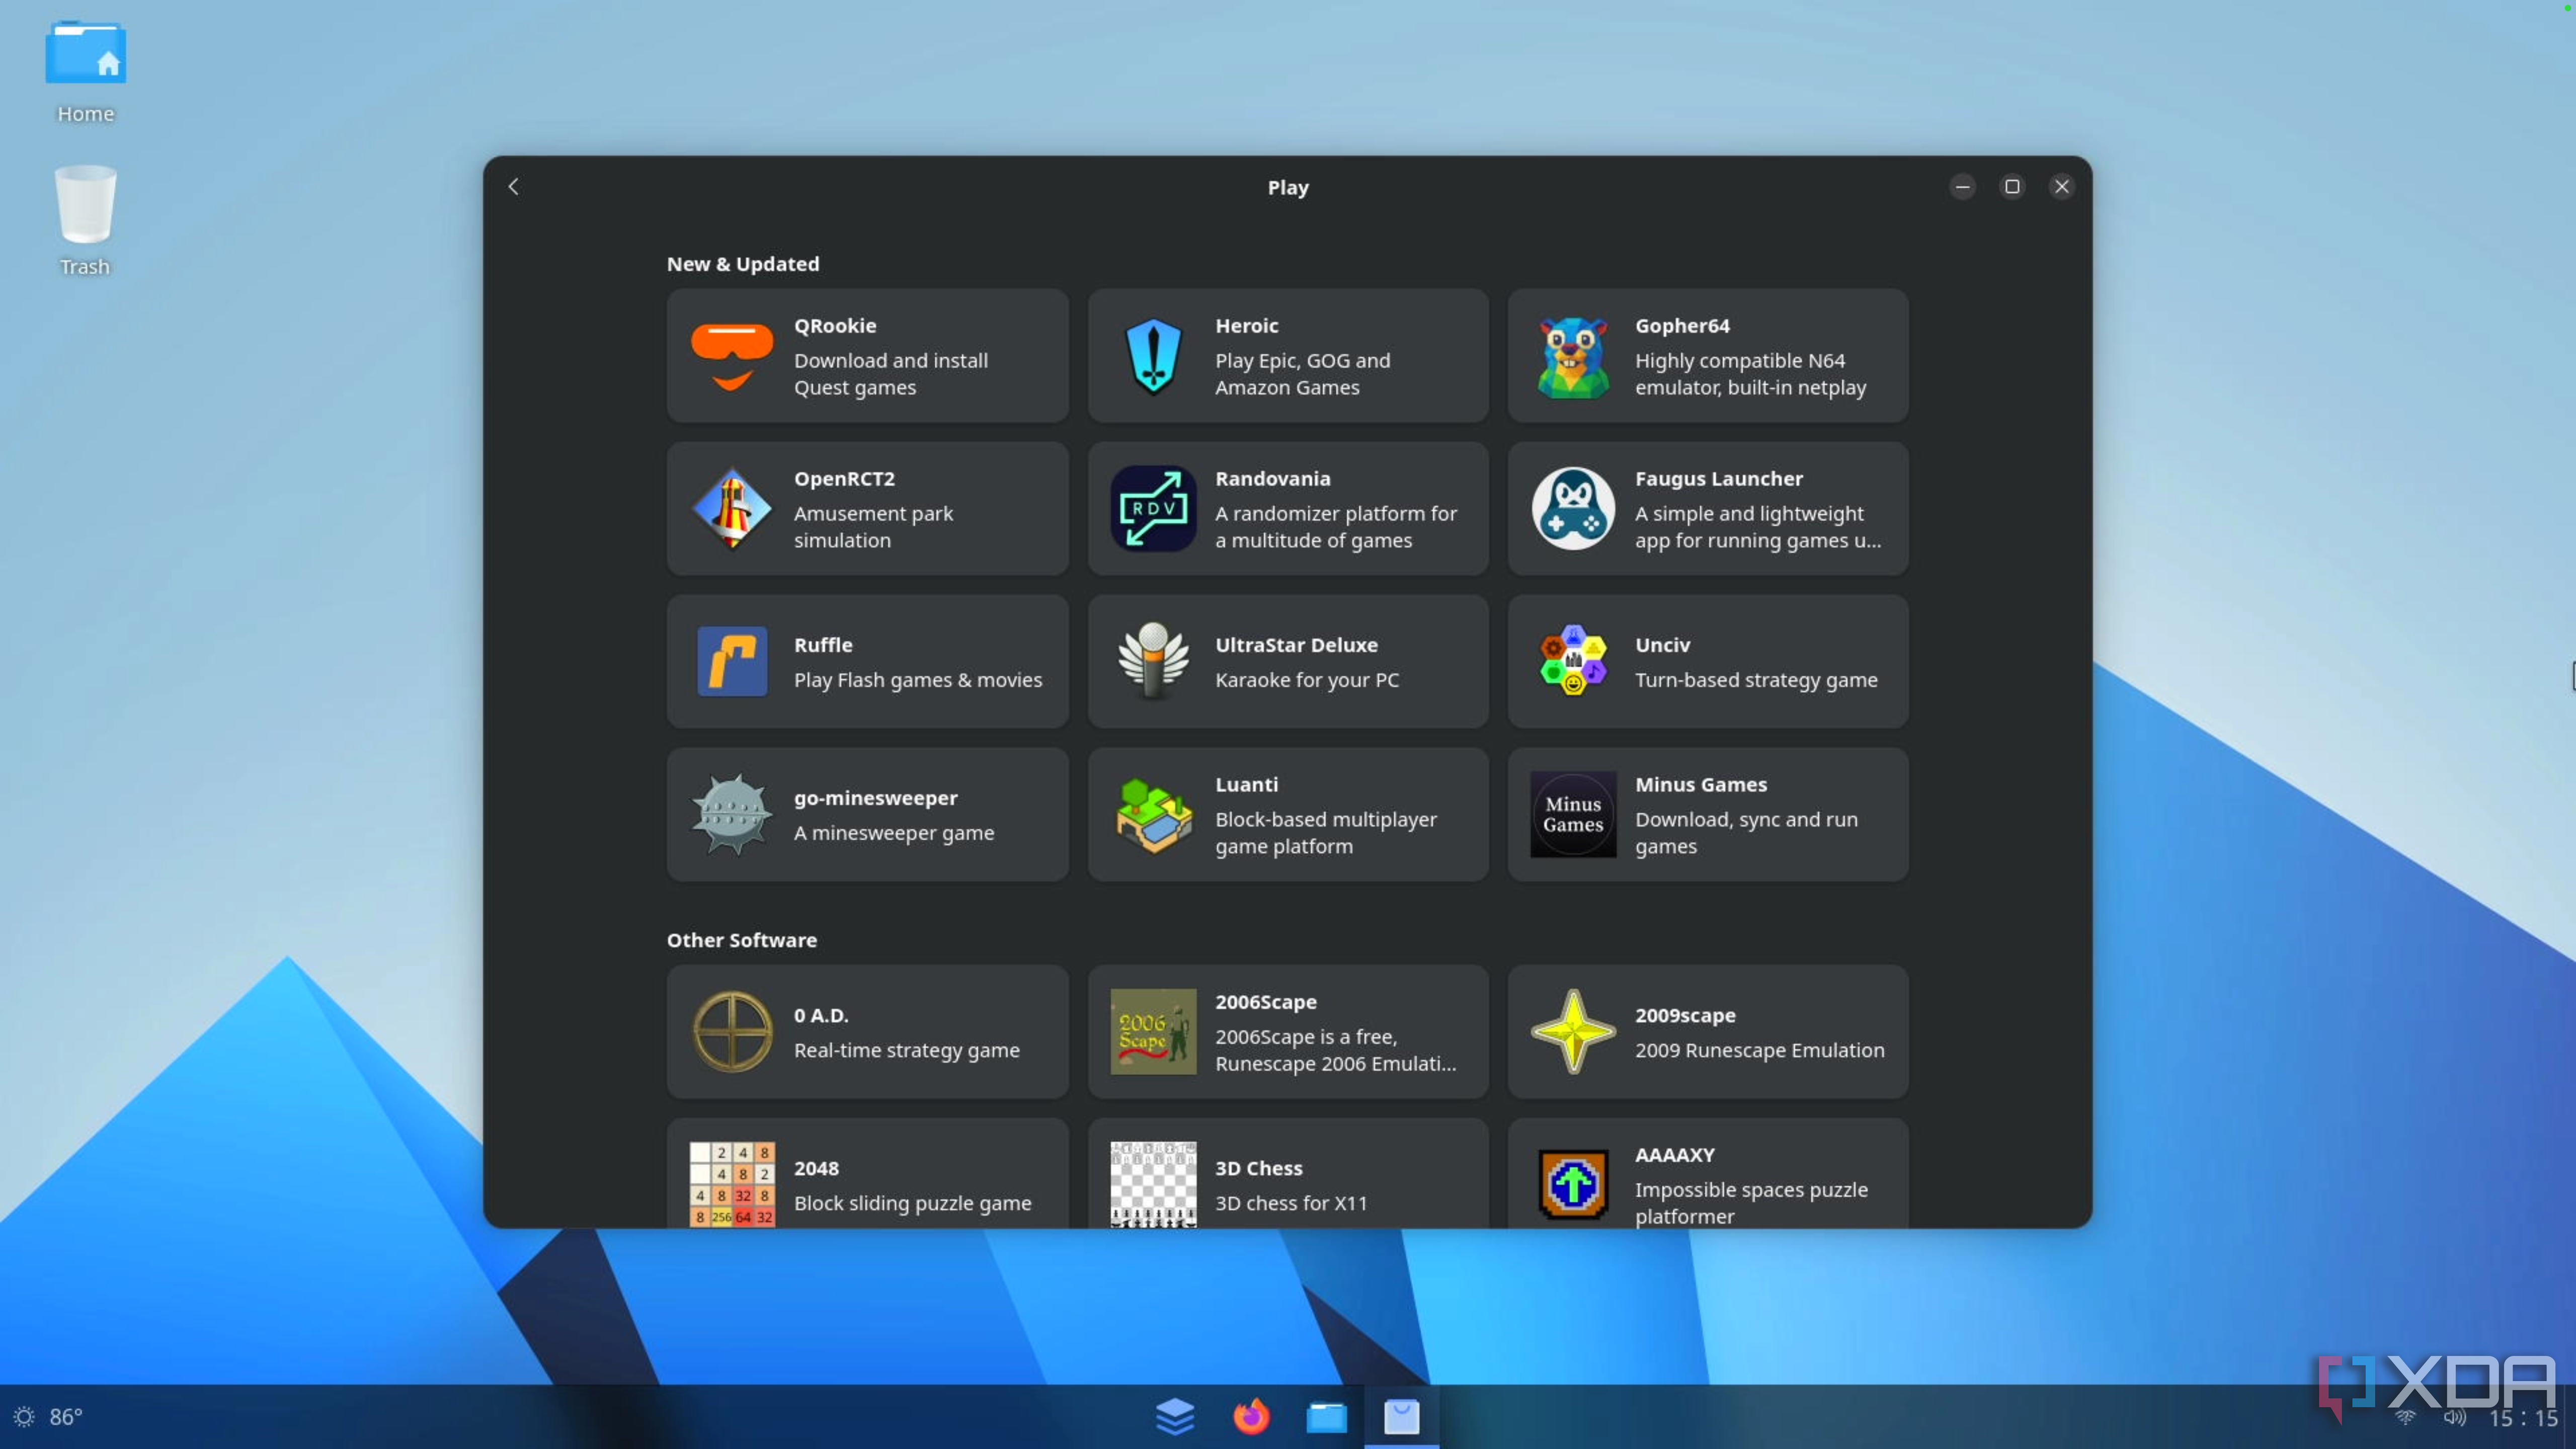
Task: Click the Minus Games title text
Action: tap(1700, 784)
